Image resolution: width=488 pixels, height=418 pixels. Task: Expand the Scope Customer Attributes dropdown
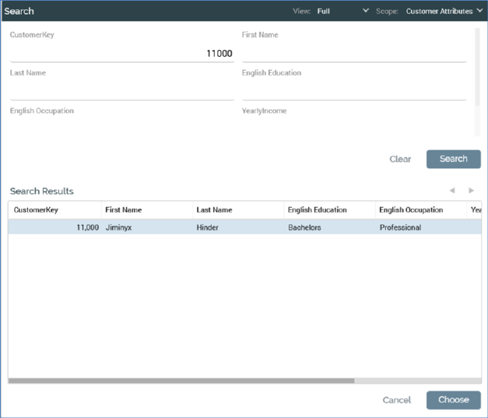(x=444, y=12)
